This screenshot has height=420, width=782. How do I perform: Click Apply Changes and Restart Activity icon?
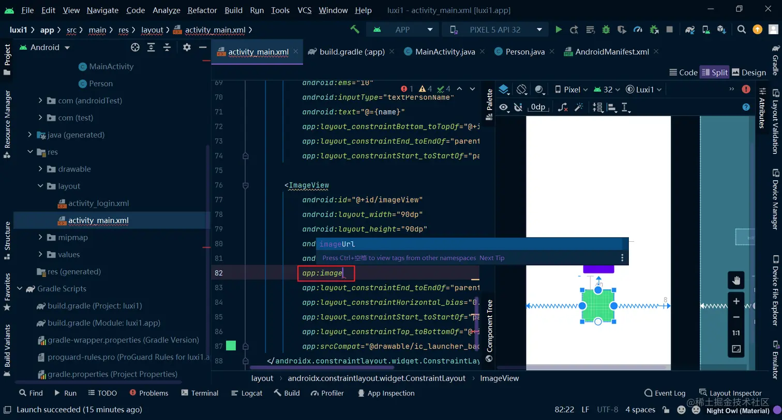coord(574,30)
